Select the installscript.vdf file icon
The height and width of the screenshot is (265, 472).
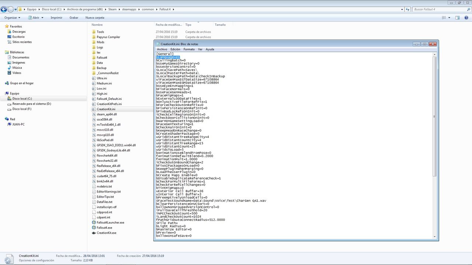coord(94,207)
